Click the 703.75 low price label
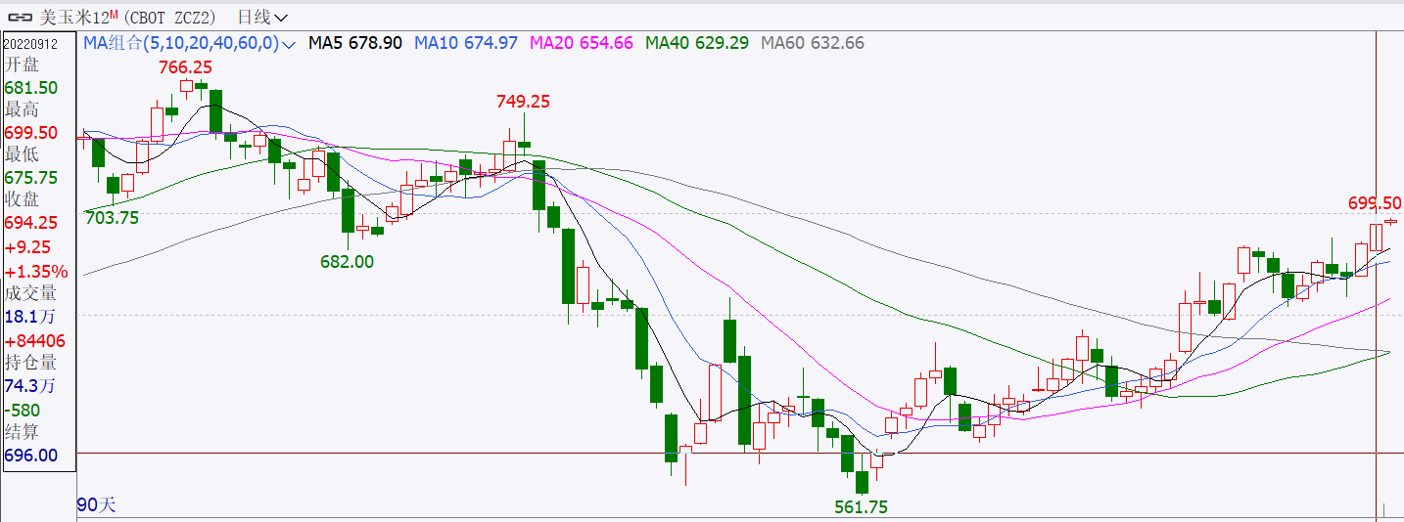This screenshot has width=1404, height=522. tap(113, 218)
